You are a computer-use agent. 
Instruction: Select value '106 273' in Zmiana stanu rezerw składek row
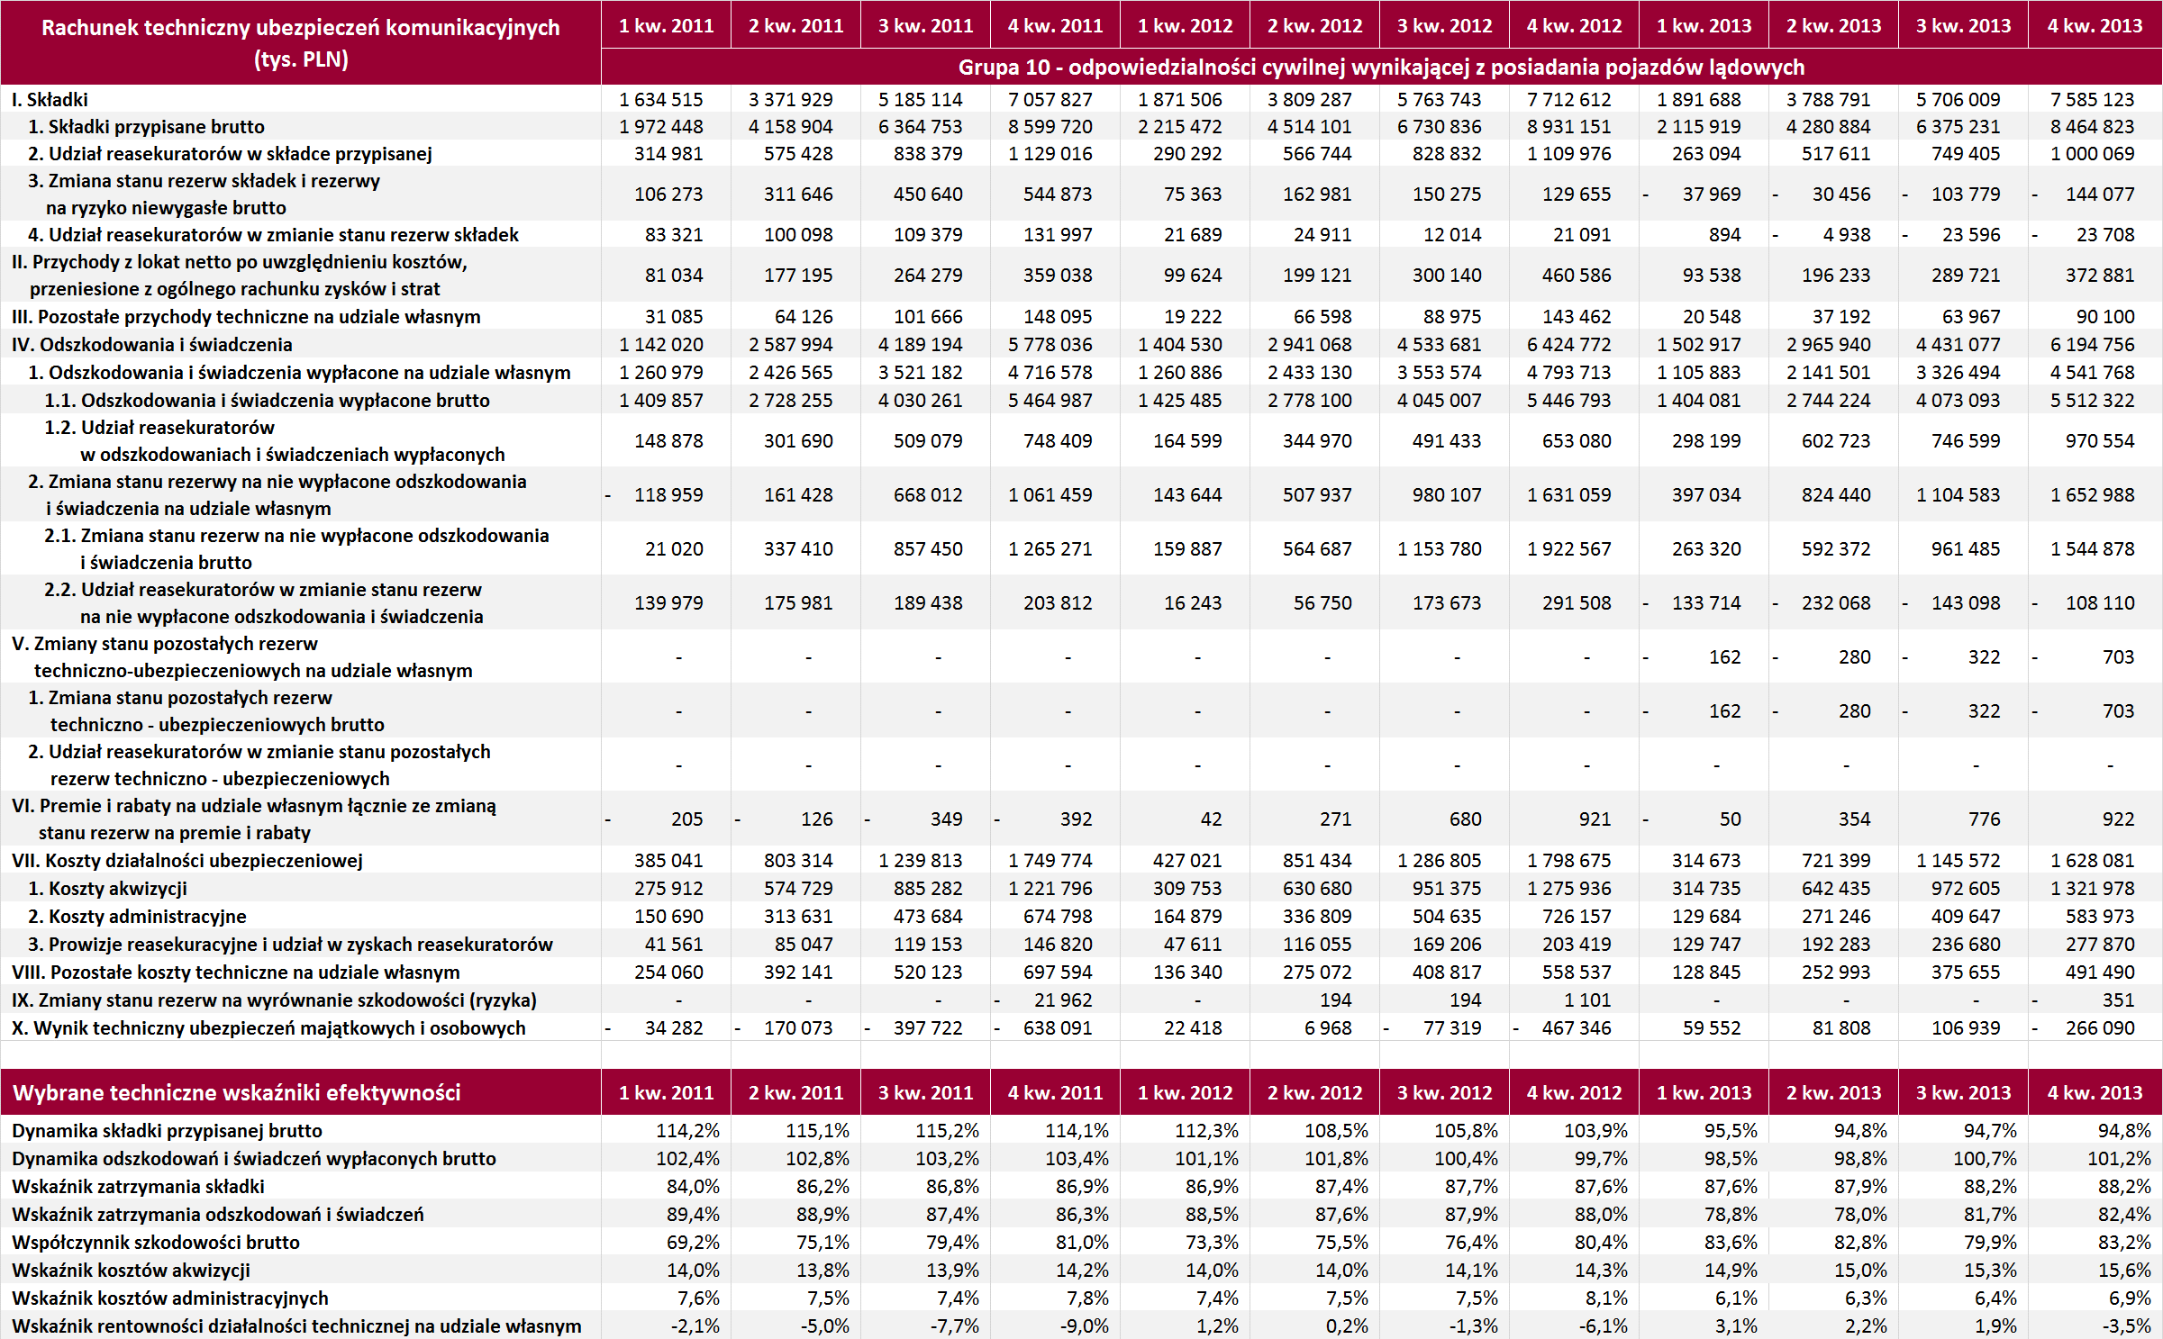668,195
